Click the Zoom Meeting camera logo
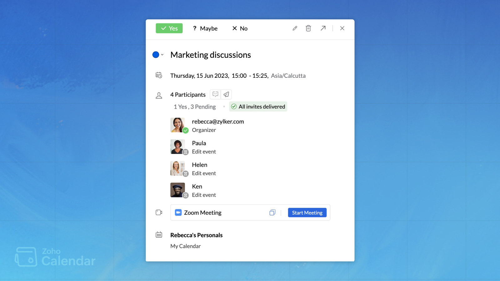500x281 pixels. pos(178,213)
